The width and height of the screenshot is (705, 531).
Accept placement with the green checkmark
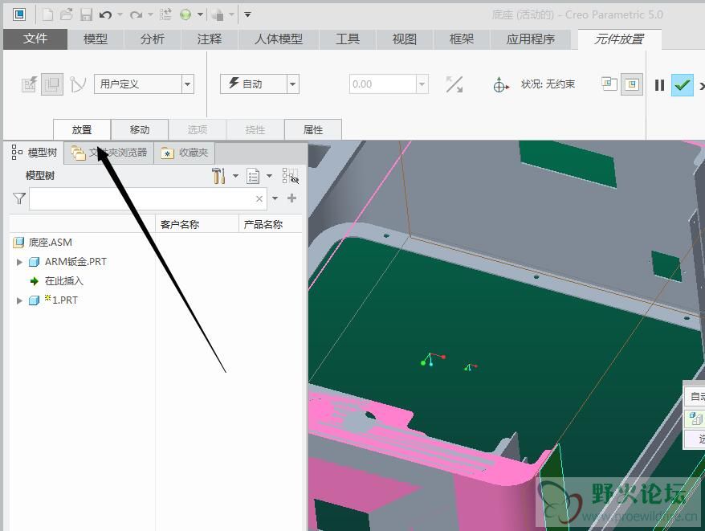click(x=682, y=84)
